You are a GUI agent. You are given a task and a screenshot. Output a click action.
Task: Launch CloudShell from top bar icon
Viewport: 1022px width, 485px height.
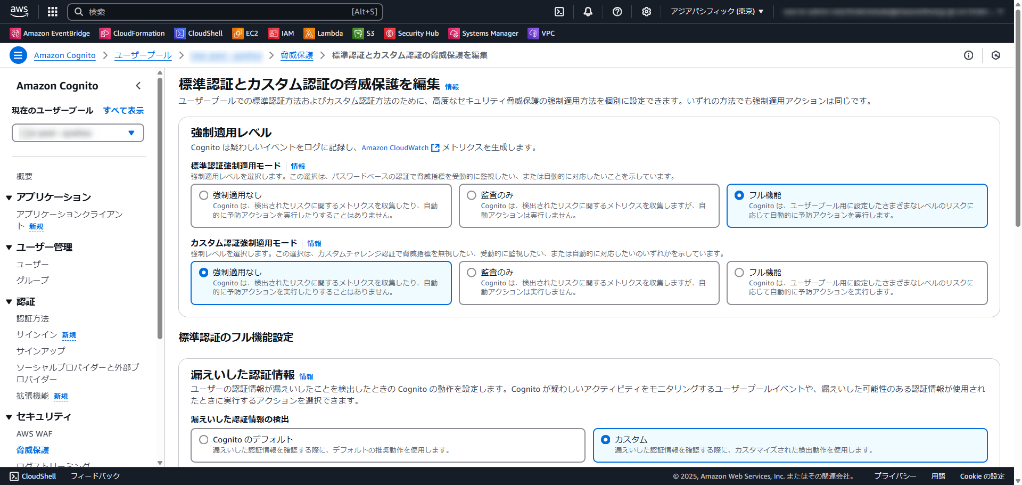559,12
